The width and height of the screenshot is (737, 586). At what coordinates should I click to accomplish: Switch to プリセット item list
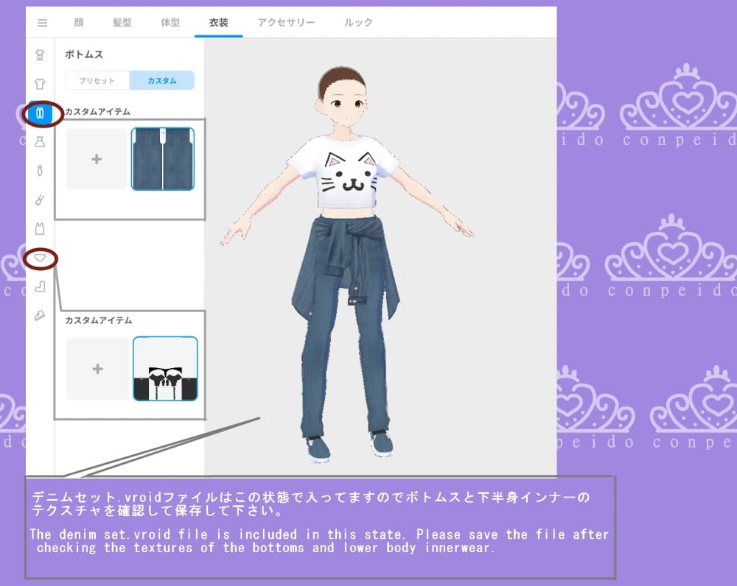pos(97,80)
